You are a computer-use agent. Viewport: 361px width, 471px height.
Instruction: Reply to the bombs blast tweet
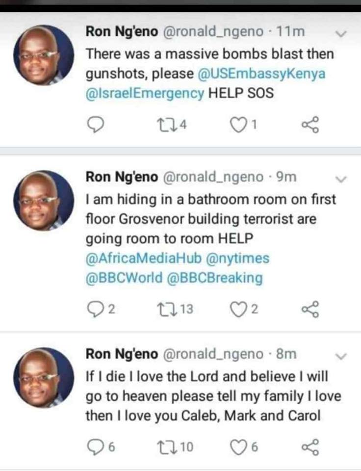click(97, 126)
